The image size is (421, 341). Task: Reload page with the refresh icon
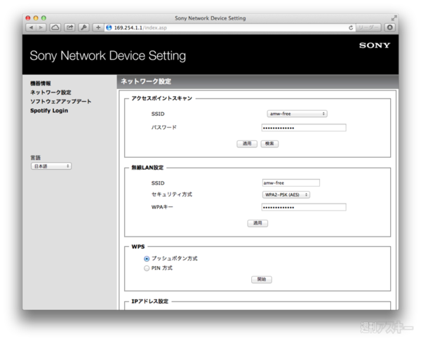click(350, 27)
